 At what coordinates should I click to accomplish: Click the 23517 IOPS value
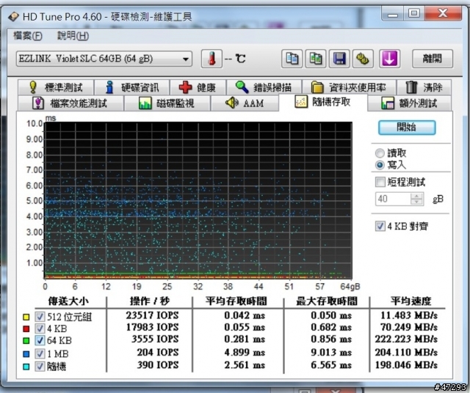click(152, 315)
